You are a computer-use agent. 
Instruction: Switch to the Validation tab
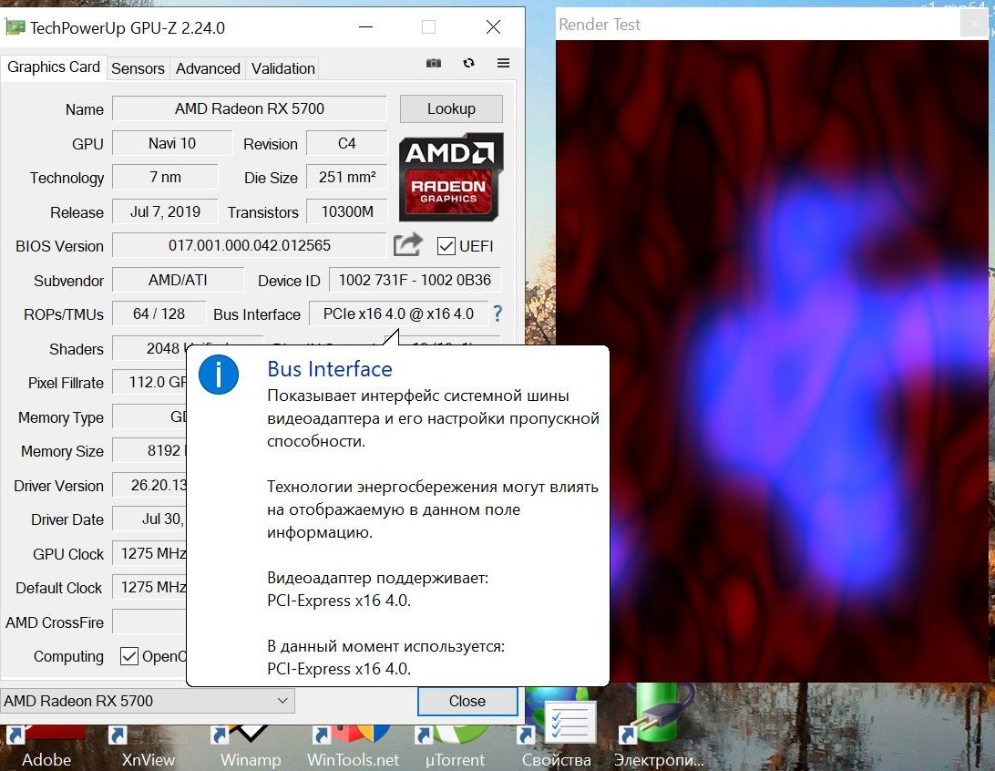pos(283,68)
